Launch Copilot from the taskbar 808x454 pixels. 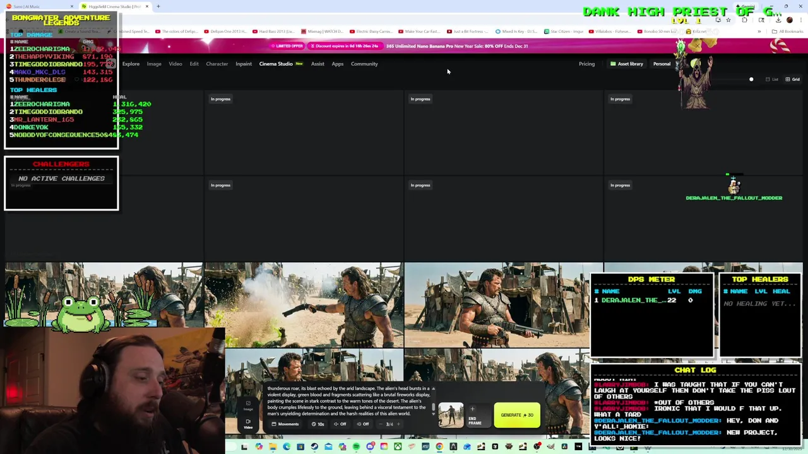(259, 447)
